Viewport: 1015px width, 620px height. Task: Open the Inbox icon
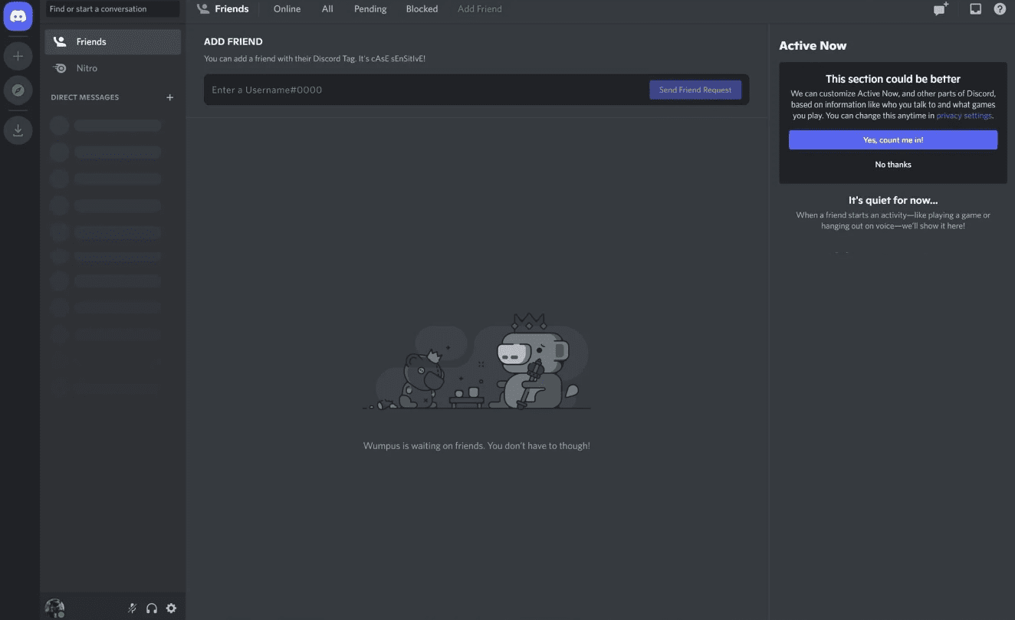[975, 9]
